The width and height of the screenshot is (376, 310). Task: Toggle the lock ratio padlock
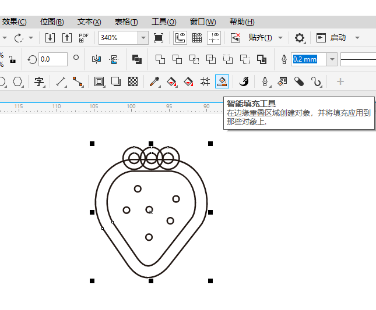click(12, 59)
